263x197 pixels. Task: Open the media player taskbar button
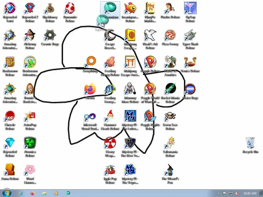(x=56, y=193)
